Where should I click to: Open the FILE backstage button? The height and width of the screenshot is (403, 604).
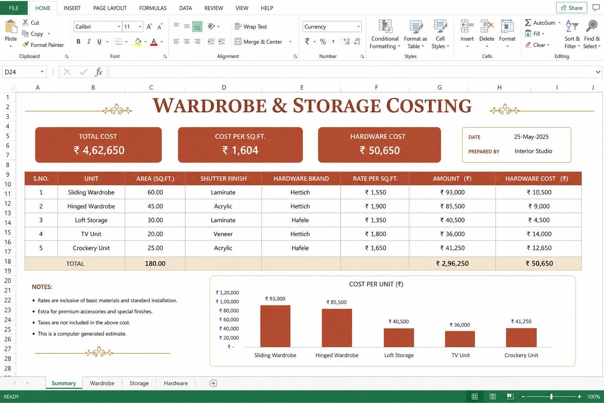coord(14,8)
